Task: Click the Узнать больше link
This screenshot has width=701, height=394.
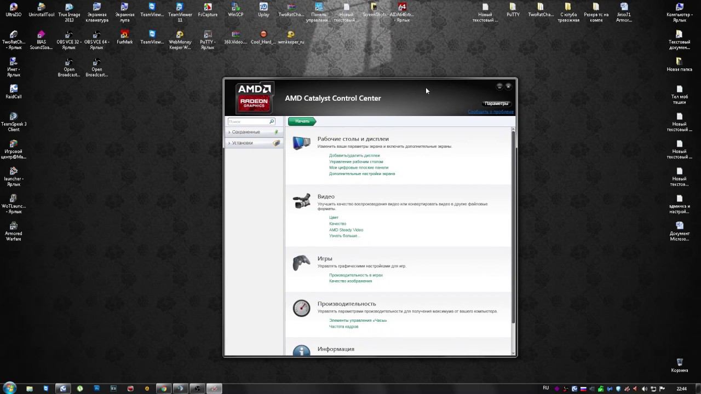Action: (344, 236)
